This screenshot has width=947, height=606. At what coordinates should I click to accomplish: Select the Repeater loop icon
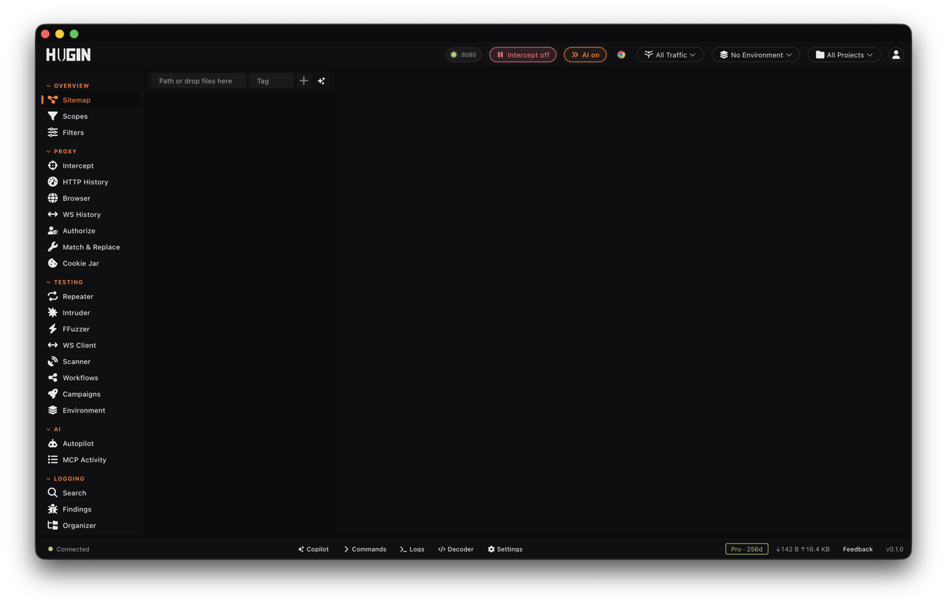click(x=53, y=296)
